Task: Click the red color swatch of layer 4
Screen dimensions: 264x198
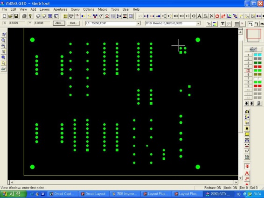Action: click(257, 67)
